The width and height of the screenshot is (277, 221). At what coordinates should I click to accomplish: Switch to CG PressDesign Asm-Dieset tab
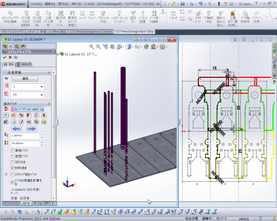click(x=91, y=31)
